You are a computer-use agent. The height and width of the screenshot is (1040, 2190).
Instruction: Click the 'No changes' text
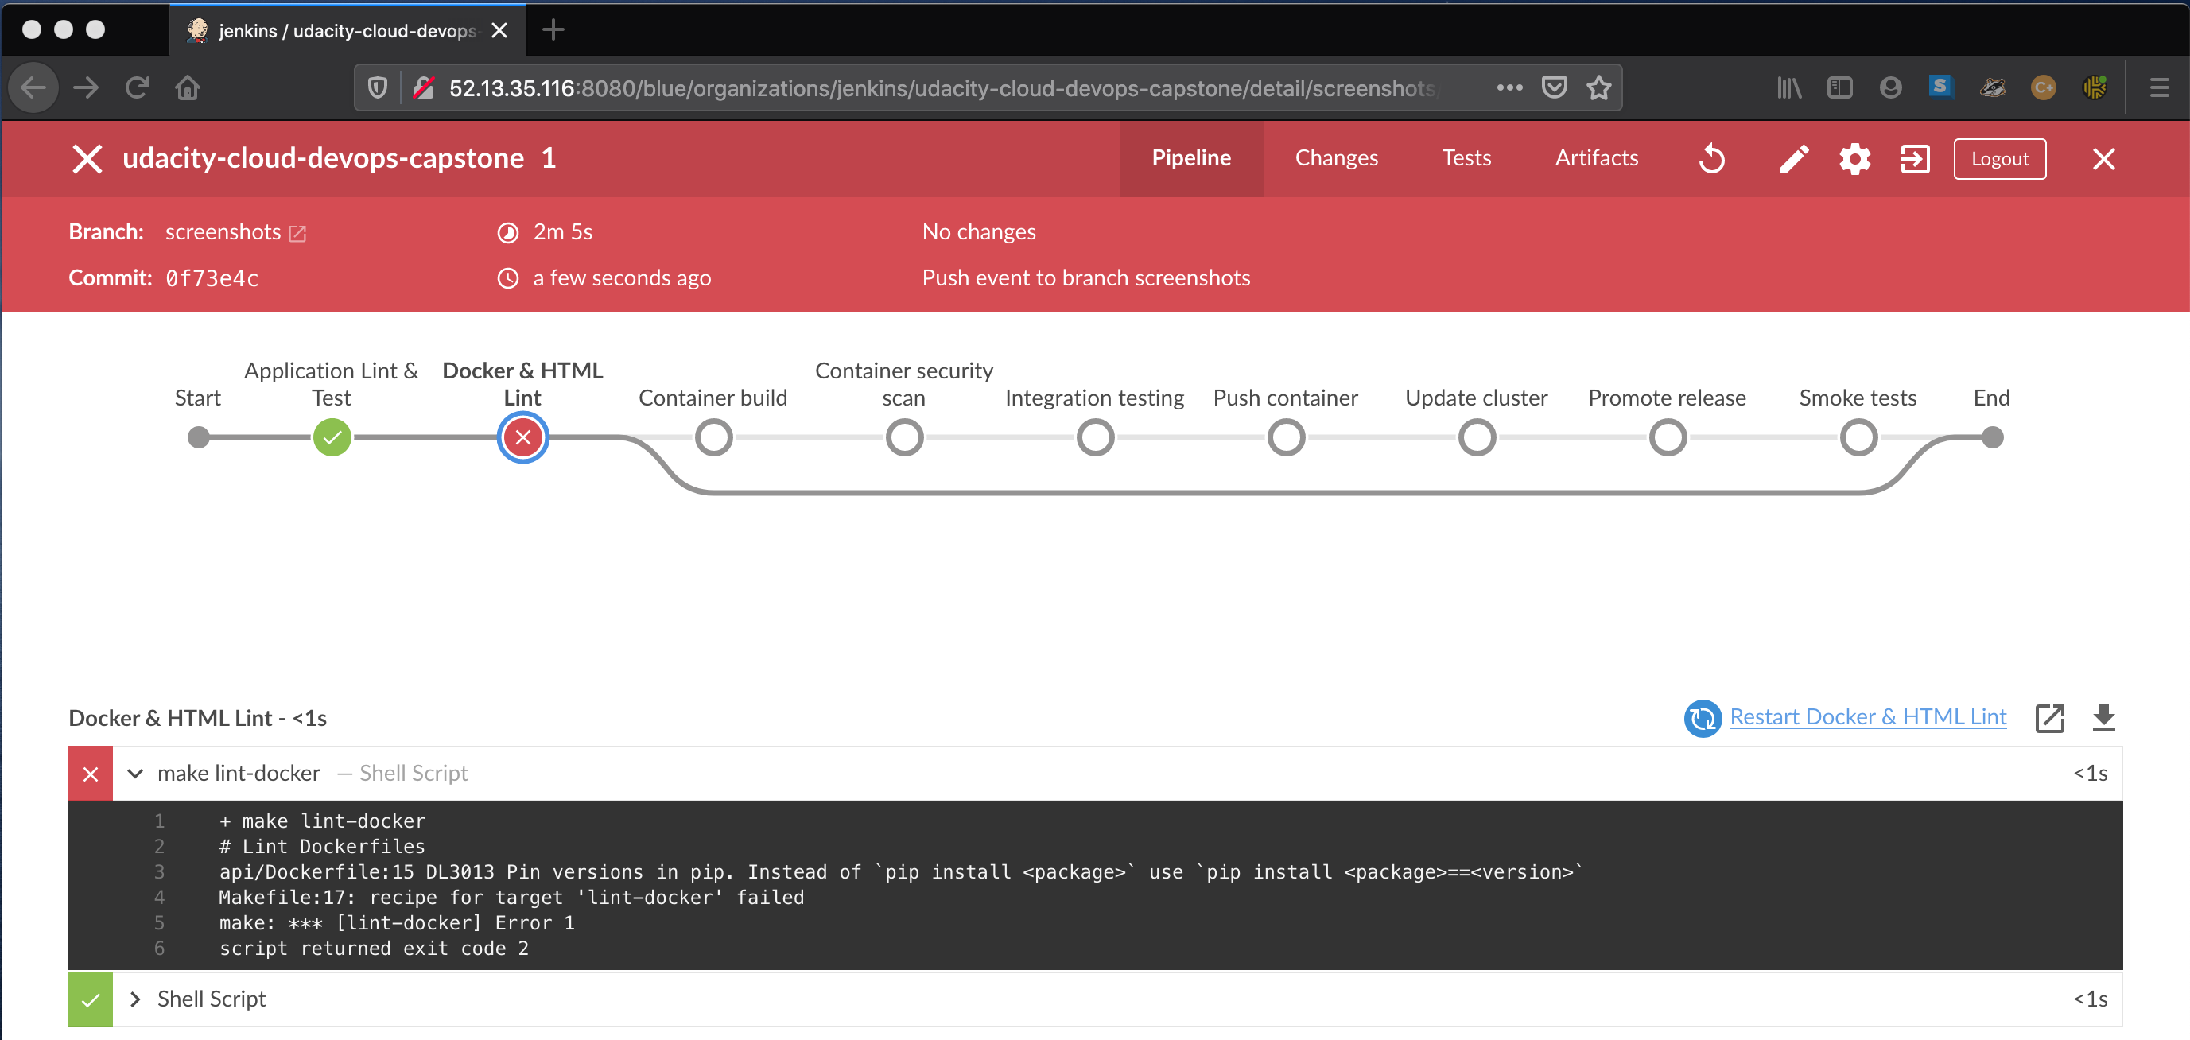coord(979,232)
